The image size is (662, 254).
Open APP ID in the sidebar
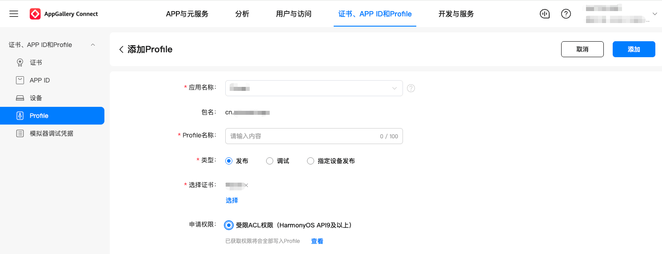coord(40,80)
